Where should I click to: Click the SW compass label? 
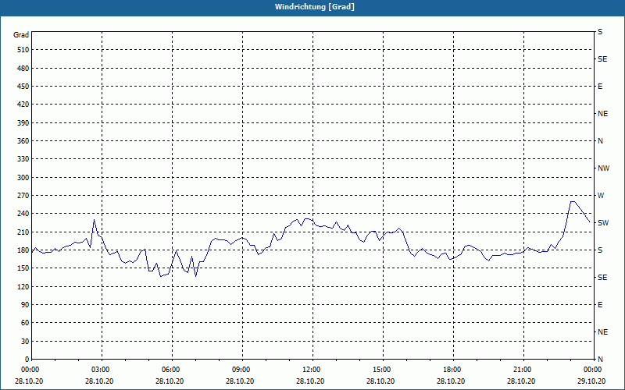pos(603,223)
